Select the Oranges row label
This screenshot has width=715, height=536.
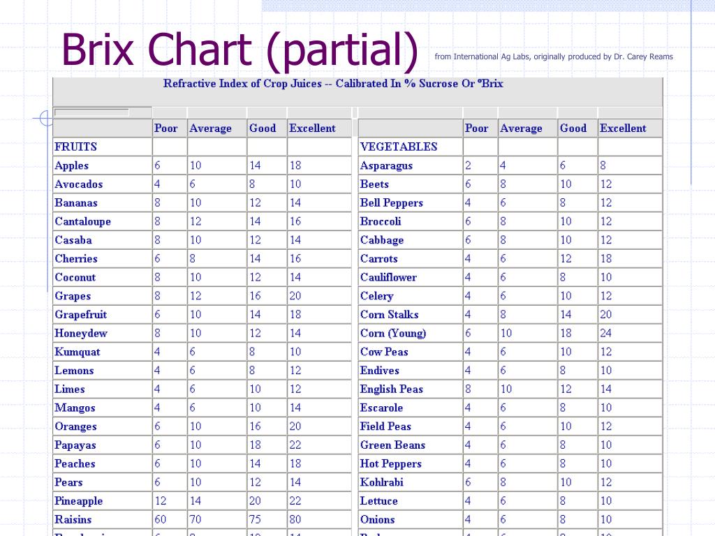coord(75,427)
